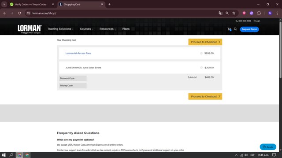282x158 pixels.
Task: Click the Lorman logo
Action: [x=30, y=29]
